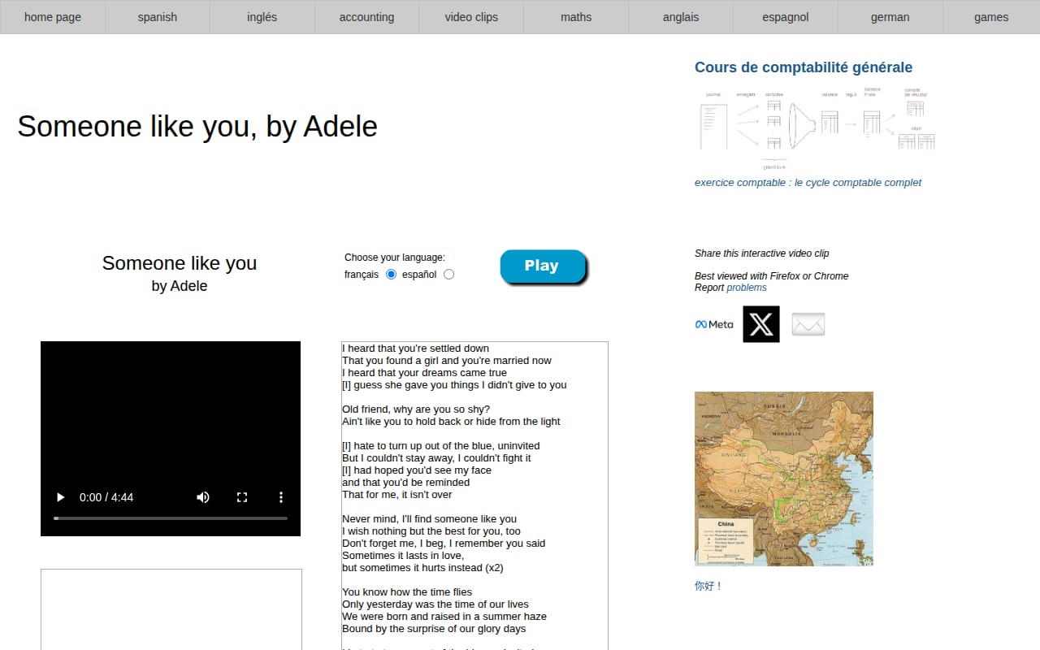
Task: Share the clip on X
Action: (761, 324)
